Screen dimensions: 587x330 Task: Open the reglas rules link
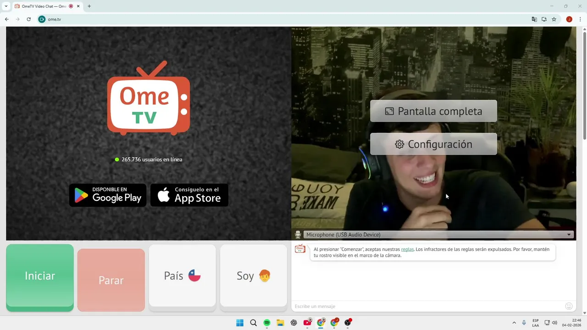coord(407,249)
